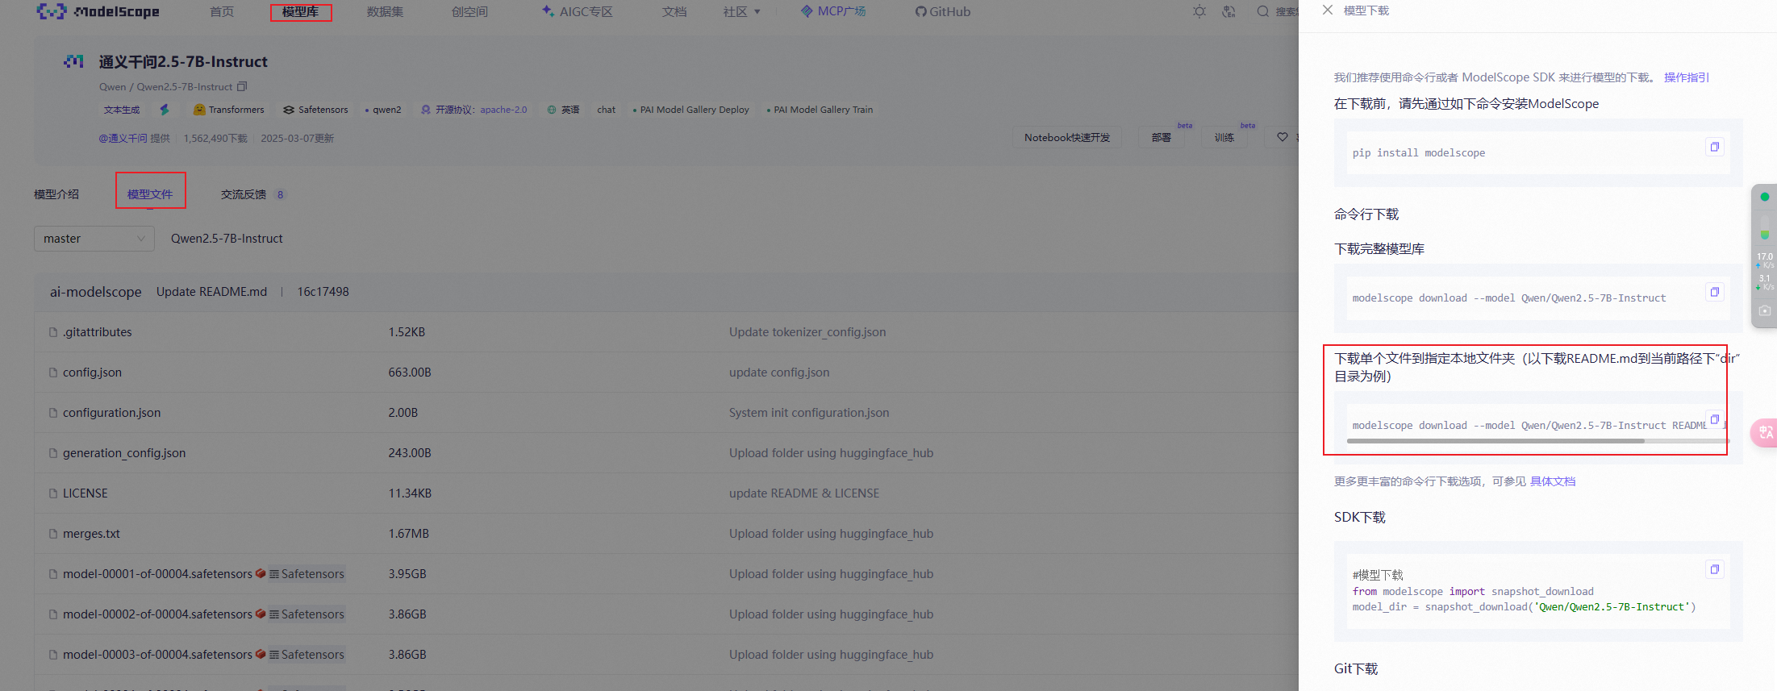Image resolution: width=1777 pixels, height=691 pixels.
Task: Switch to 模型介绍 tab
Action: coord(56,194)
